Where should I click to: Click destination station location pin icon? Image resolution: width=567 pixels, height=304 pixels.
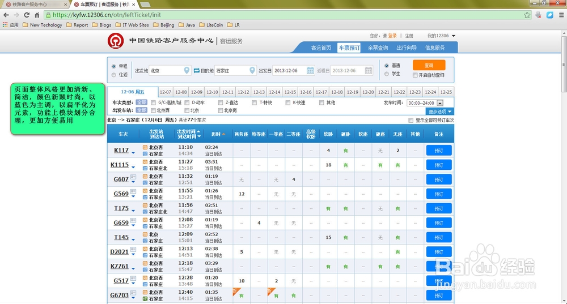252,70
